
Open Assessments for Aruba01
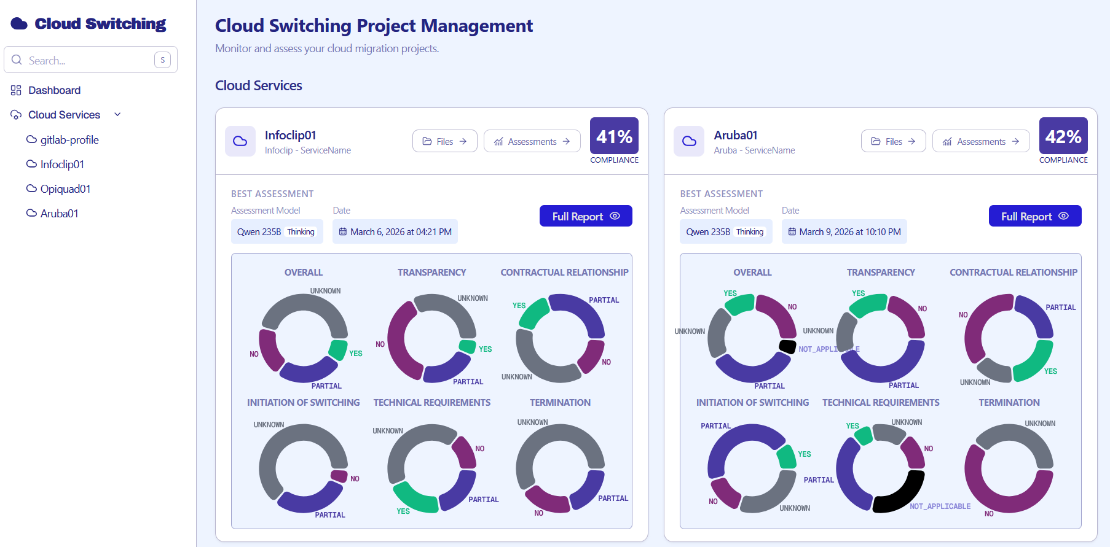981,141
